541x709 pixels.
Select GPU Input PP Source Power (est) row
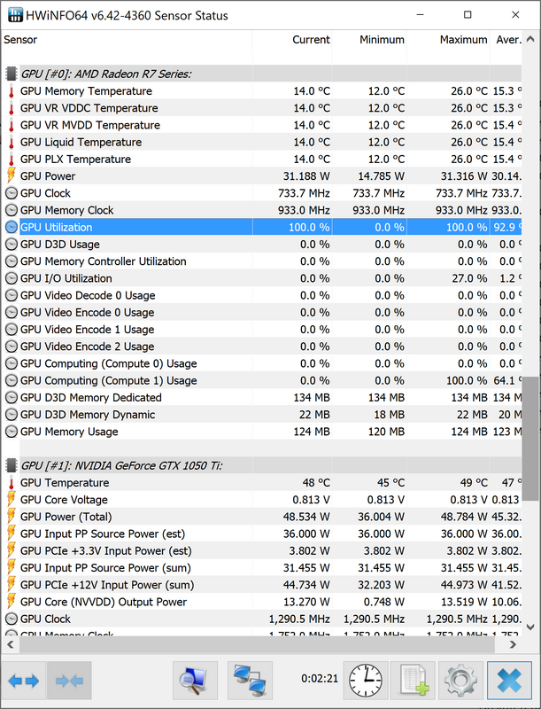point(262,534)
